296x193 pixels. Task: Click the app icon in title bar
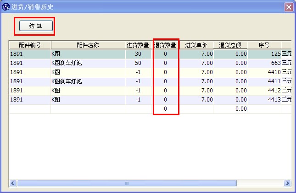[x=6, y=7]
